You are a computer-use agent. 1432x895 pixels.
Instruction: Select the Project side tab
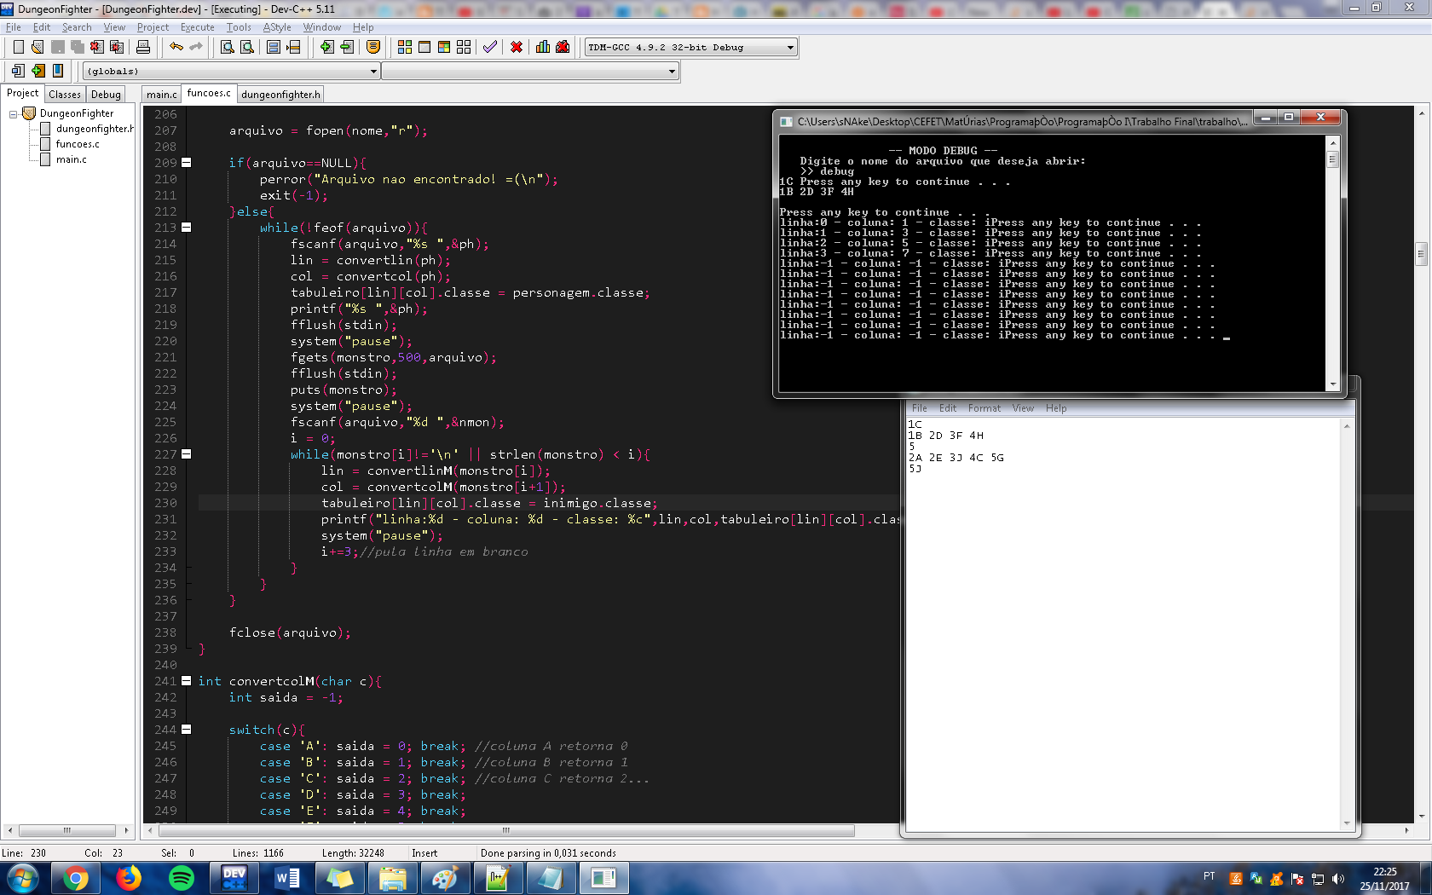[x=22, y=94]
